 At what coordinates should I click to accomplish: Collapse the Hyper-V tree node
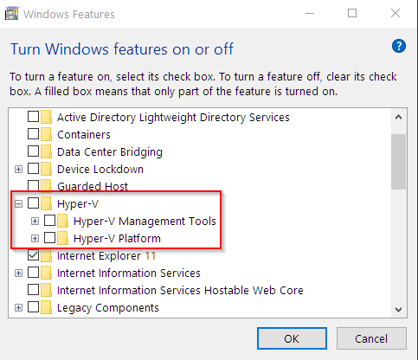click(x=18, y=204)
